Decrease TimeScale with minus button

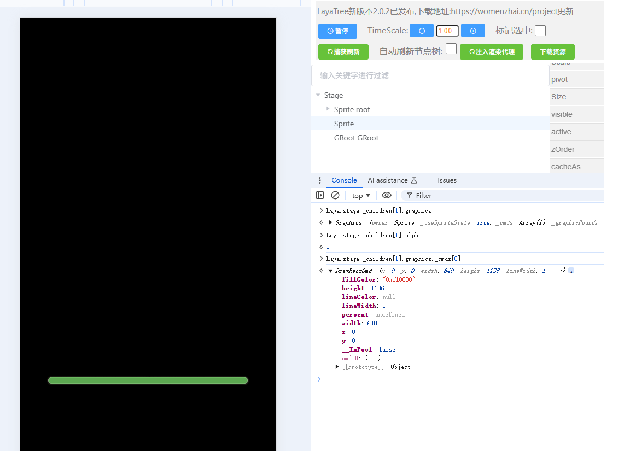tap(422, 31)
